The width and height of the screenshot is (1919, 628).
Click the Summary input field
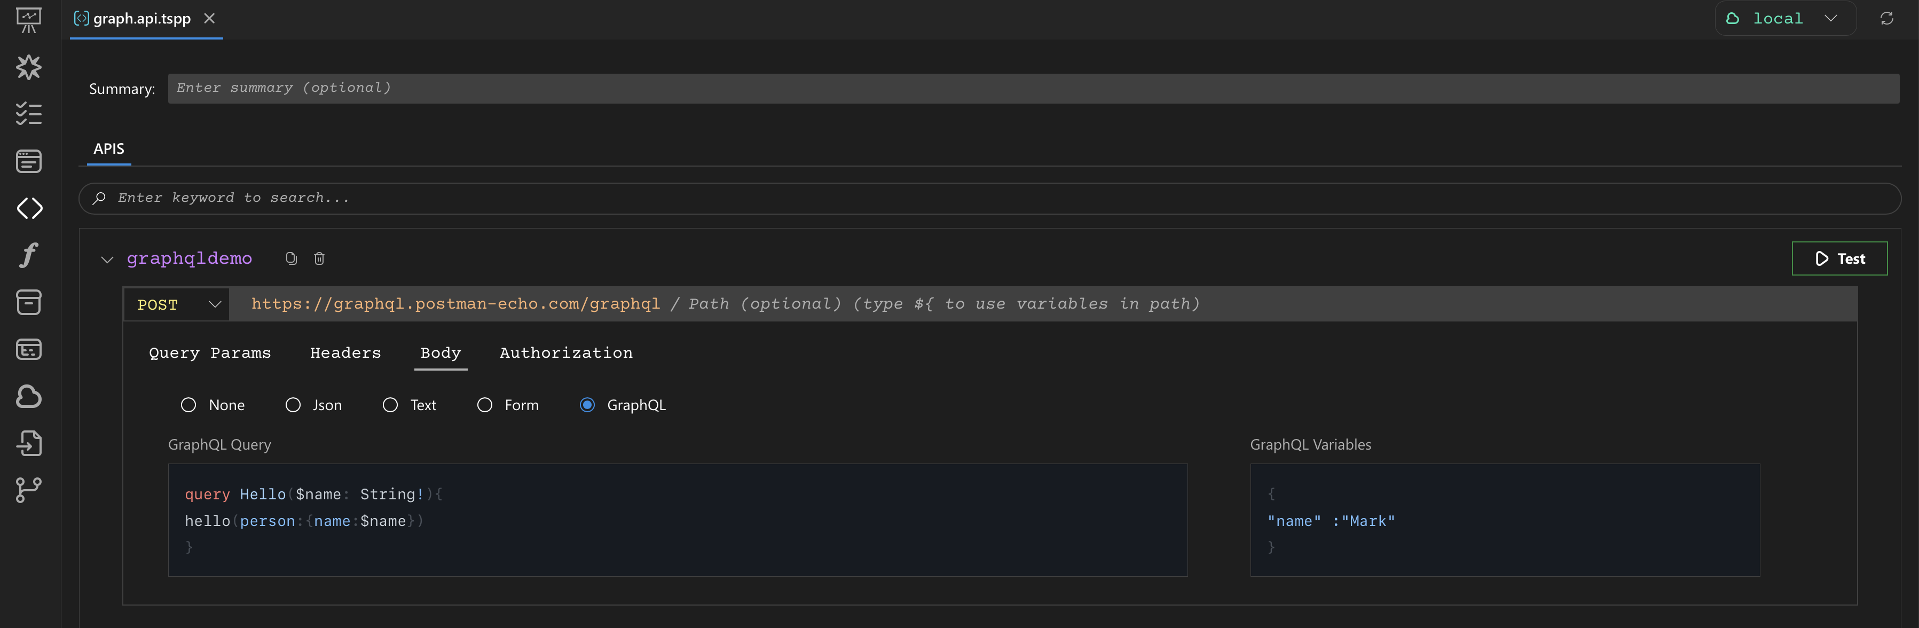(x=1033, y=89)
